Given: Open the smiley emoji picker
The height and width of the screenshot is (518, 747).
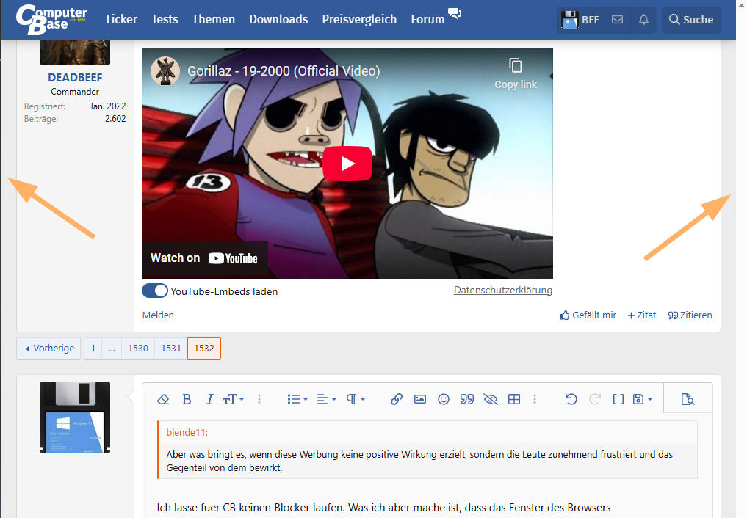Looking at the screenshot, I should coord(444,400).
